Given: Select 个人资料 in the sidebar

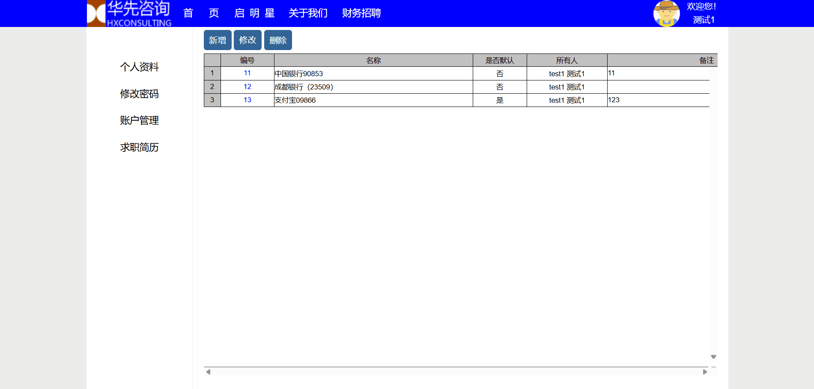Looking at the screenshot, I should (139, 67).
